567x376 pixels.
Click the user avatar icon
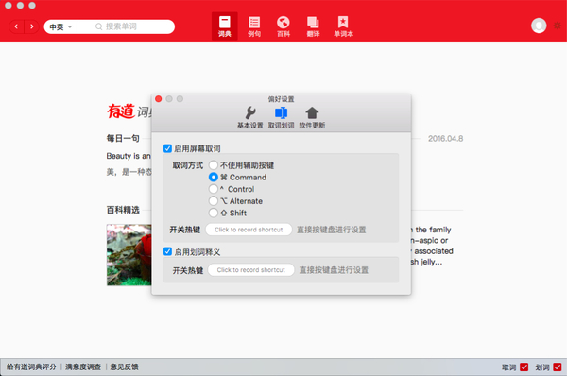pyautogui.click(x=539, y=26)
